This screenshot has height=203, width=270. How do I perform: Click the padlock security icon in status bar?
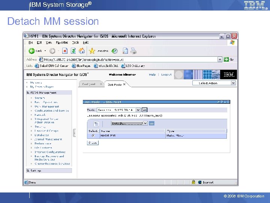click(193, 182)
